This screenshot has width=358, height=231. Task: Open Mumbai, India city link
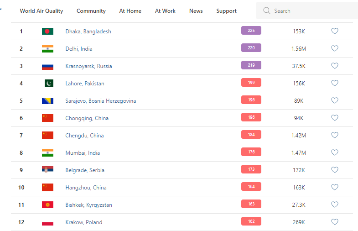tap(83, 153)
